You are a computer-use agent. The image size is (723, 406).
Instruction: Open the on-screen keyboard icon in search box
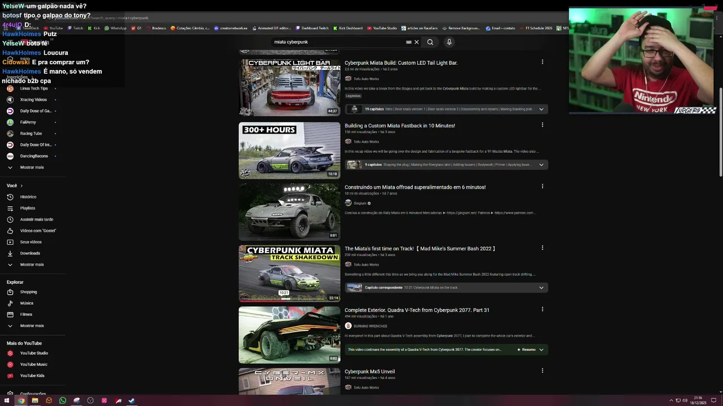tap(408, 42)
